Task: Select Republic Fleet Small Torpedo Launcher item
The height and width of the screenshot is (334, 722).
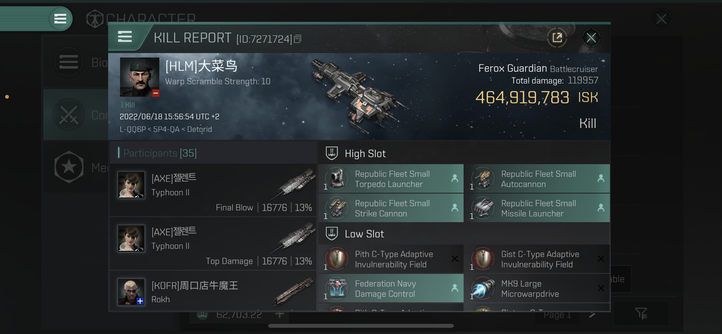Action: click(x=391, y=179)
